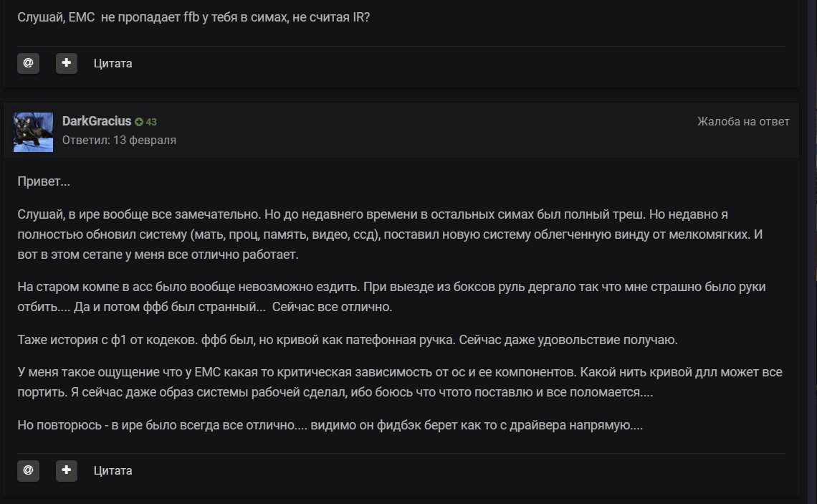This screenshot has width=817, height=504.
Task: Report the post via 'Жалоба на ответ'
Action: tap(743, 122)
